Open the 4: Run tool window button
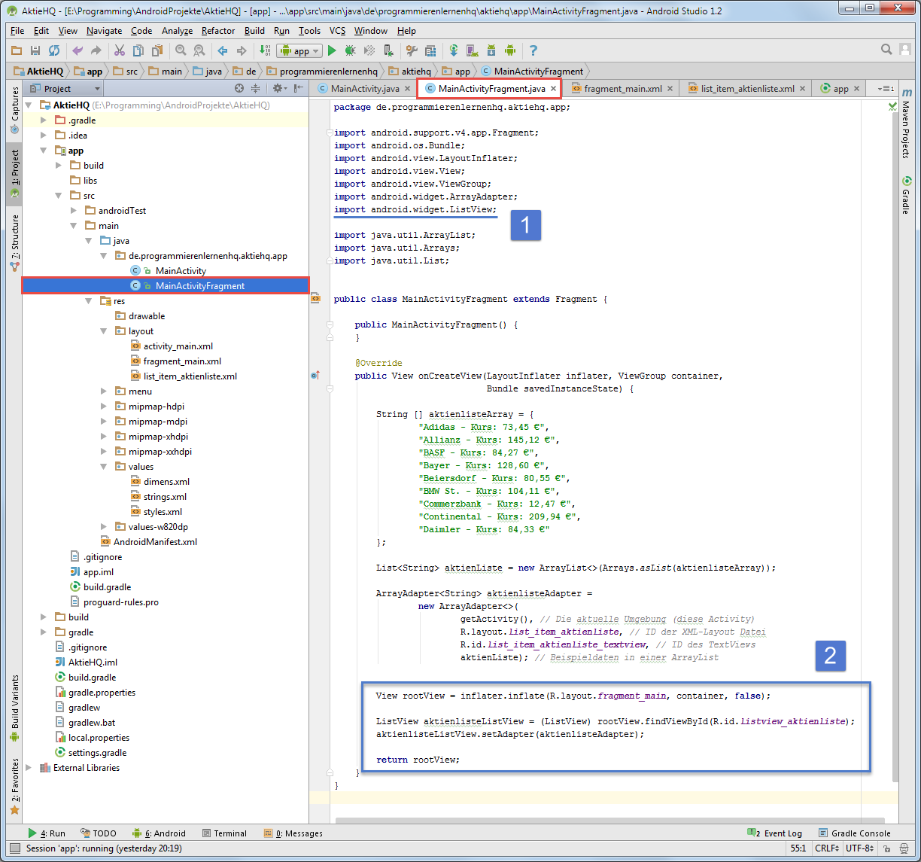This screenshot has height=862, width=921. [47, 833]
